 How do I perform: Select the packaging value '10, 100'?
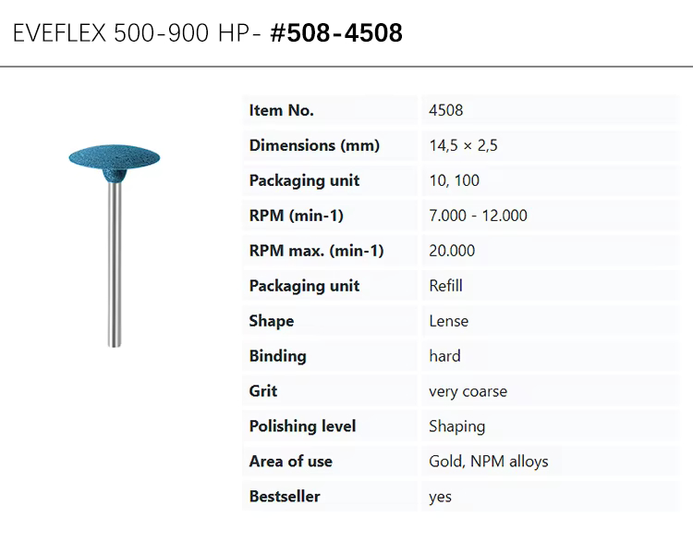tap(455, 180)
